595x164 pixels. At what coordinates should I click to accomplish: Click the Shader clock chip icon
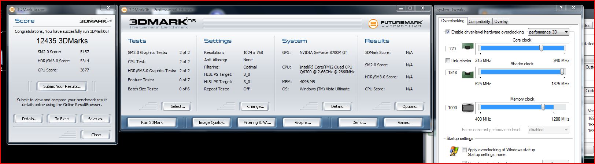click(467, 74)
